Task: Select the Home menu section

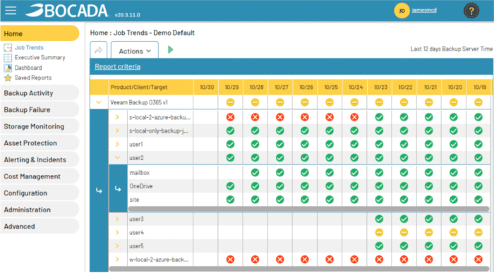Action: [40, 33]
